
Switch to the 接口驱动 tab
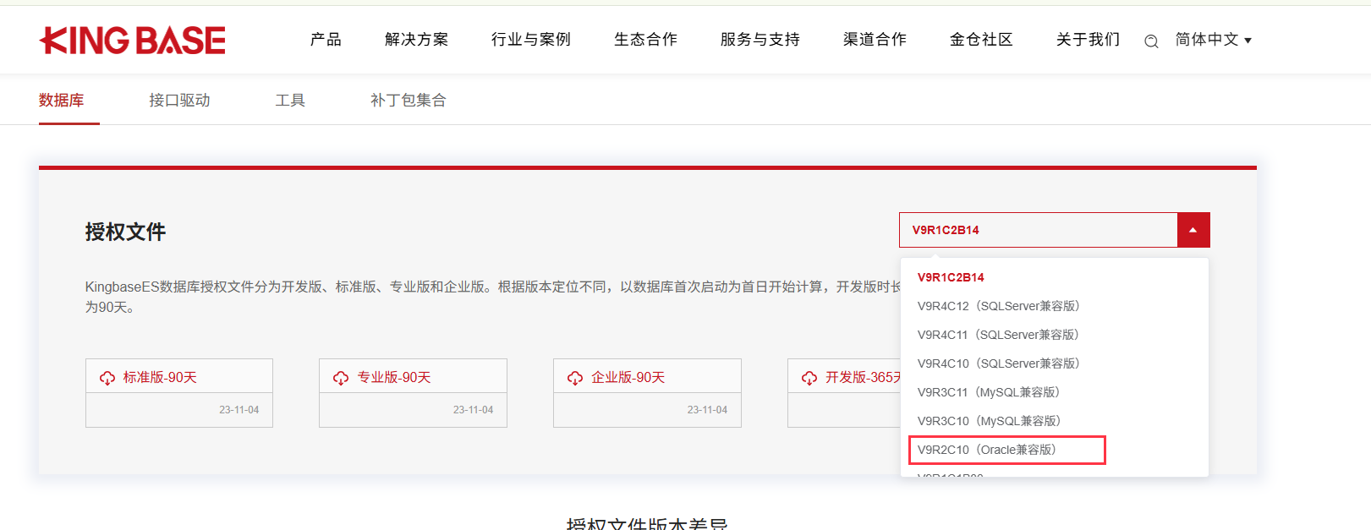[179, 101]
